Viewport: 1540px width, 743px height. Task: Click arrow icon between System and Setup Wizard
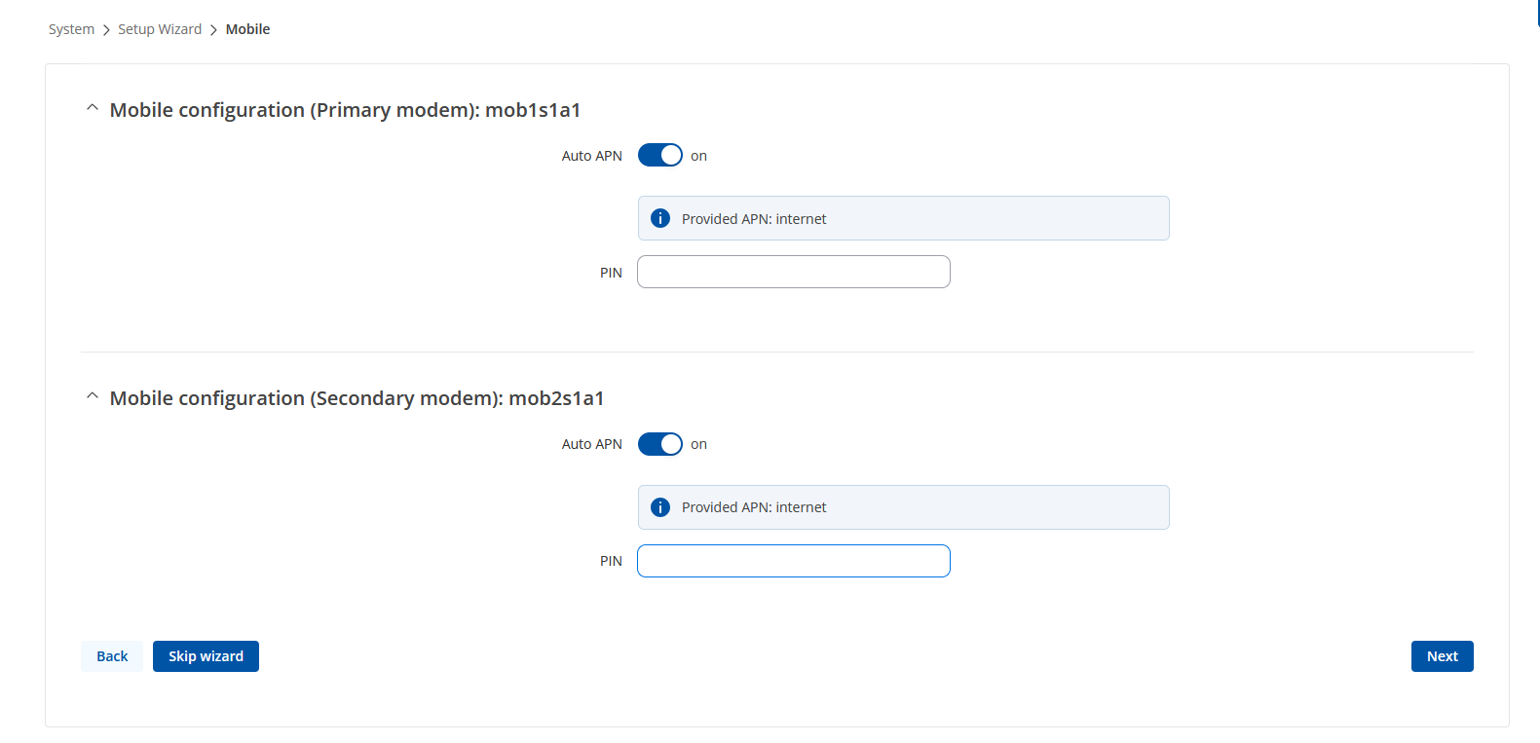[106, 30]
